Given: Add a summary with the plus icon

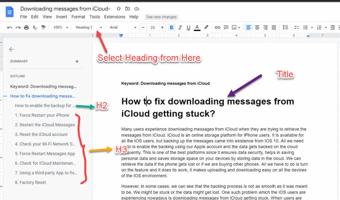Looking at the screenshot, I should [x=77, y=61].
